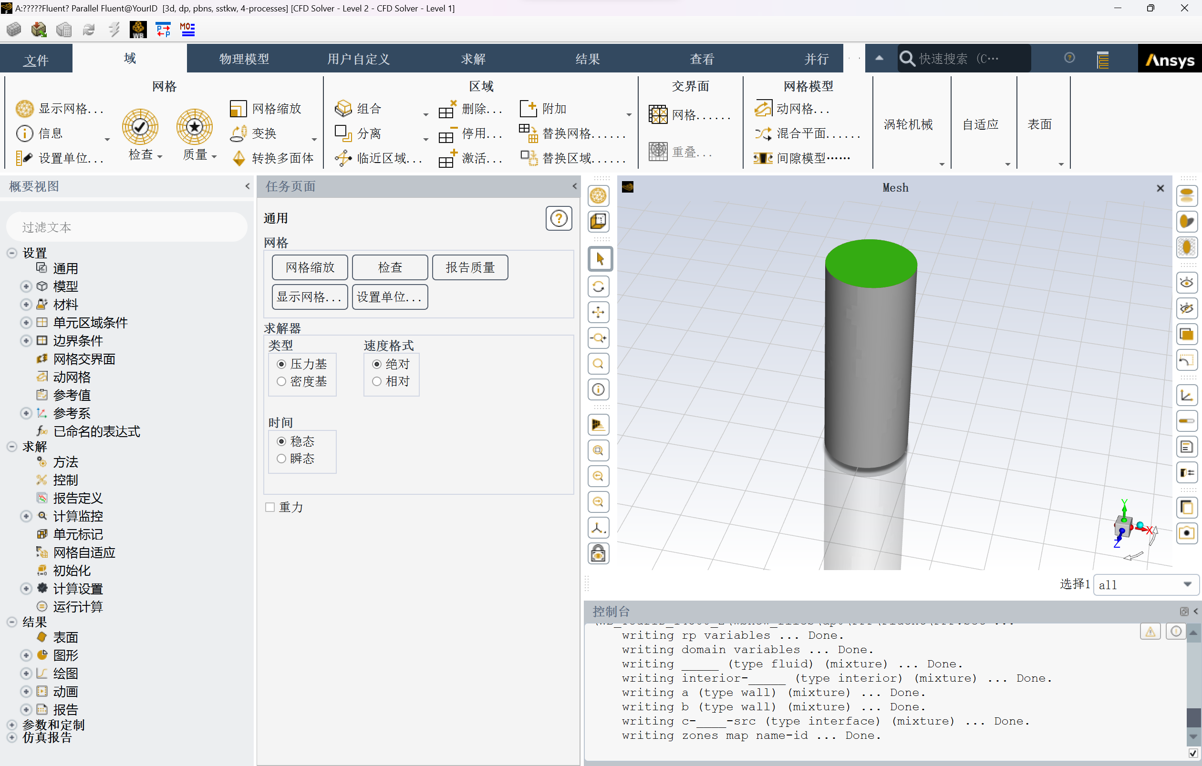Click the 报告质量 button
This screenshot has height=766, width=1202.
click(x=470, y=267)
